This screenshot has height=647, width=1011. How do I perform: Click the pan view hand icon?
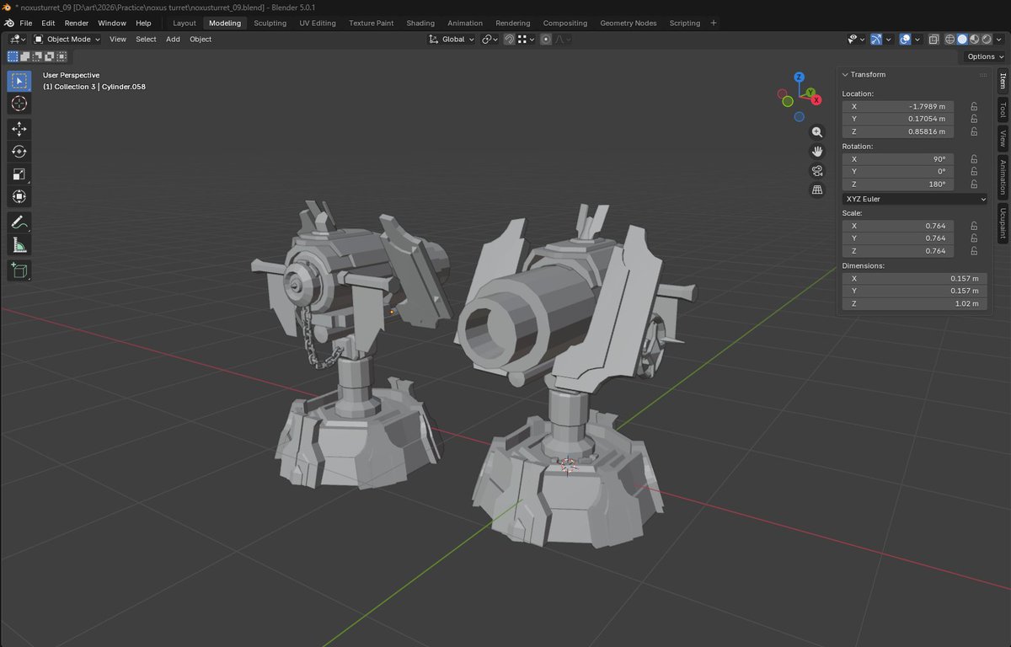click(816, 152)
